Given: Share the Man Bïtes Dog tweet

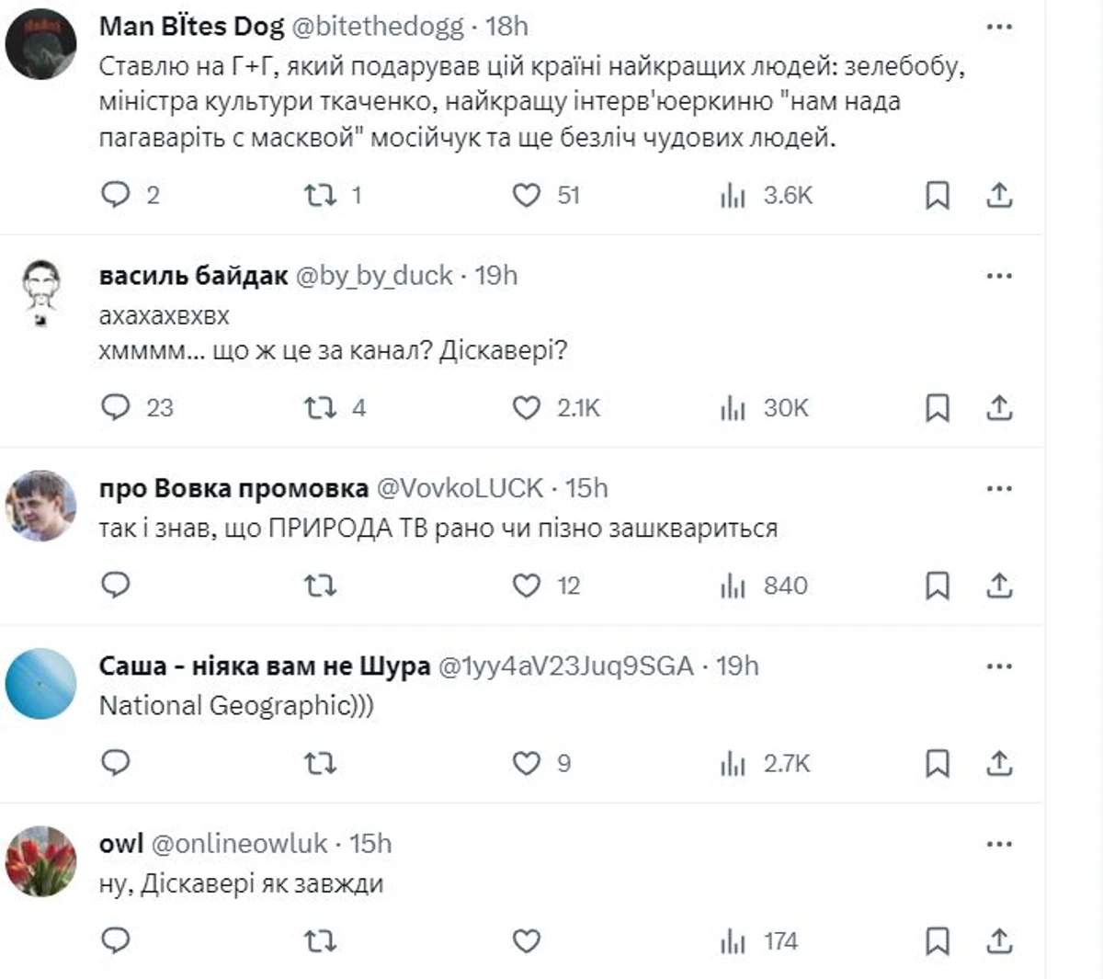Looking at the screenshot, I should (999, 195).
